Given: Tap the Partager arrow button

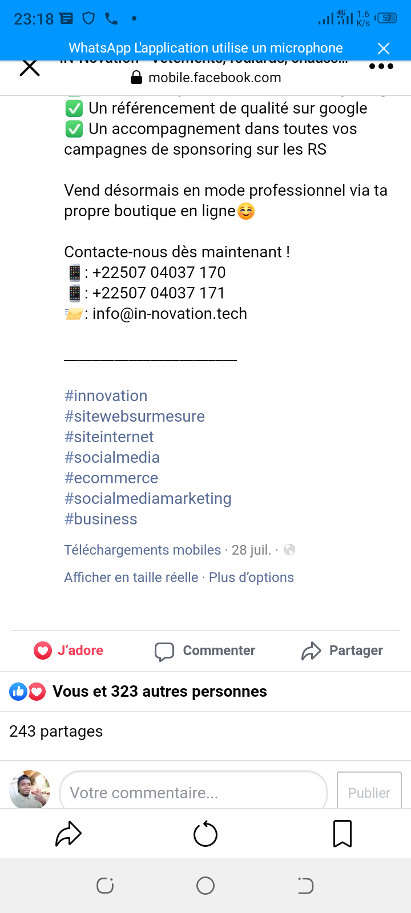Looking at the screenshot, I should click(342, 651).
